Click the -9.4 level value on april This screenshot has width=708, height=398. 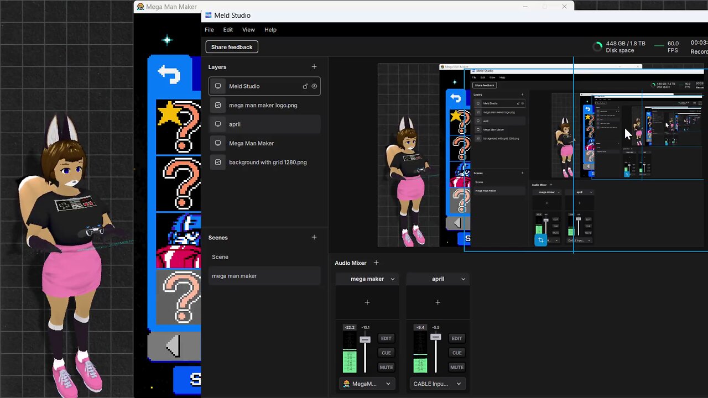tap(420, 327)
